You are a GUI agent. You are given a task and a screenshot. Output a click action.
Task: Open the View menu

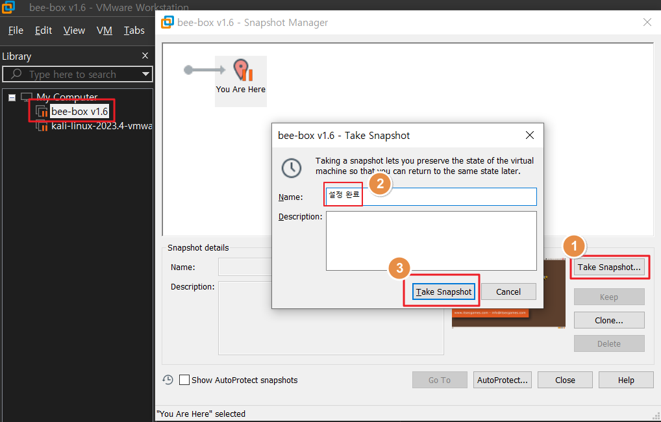pyautogui.click(x=74, y=31)
